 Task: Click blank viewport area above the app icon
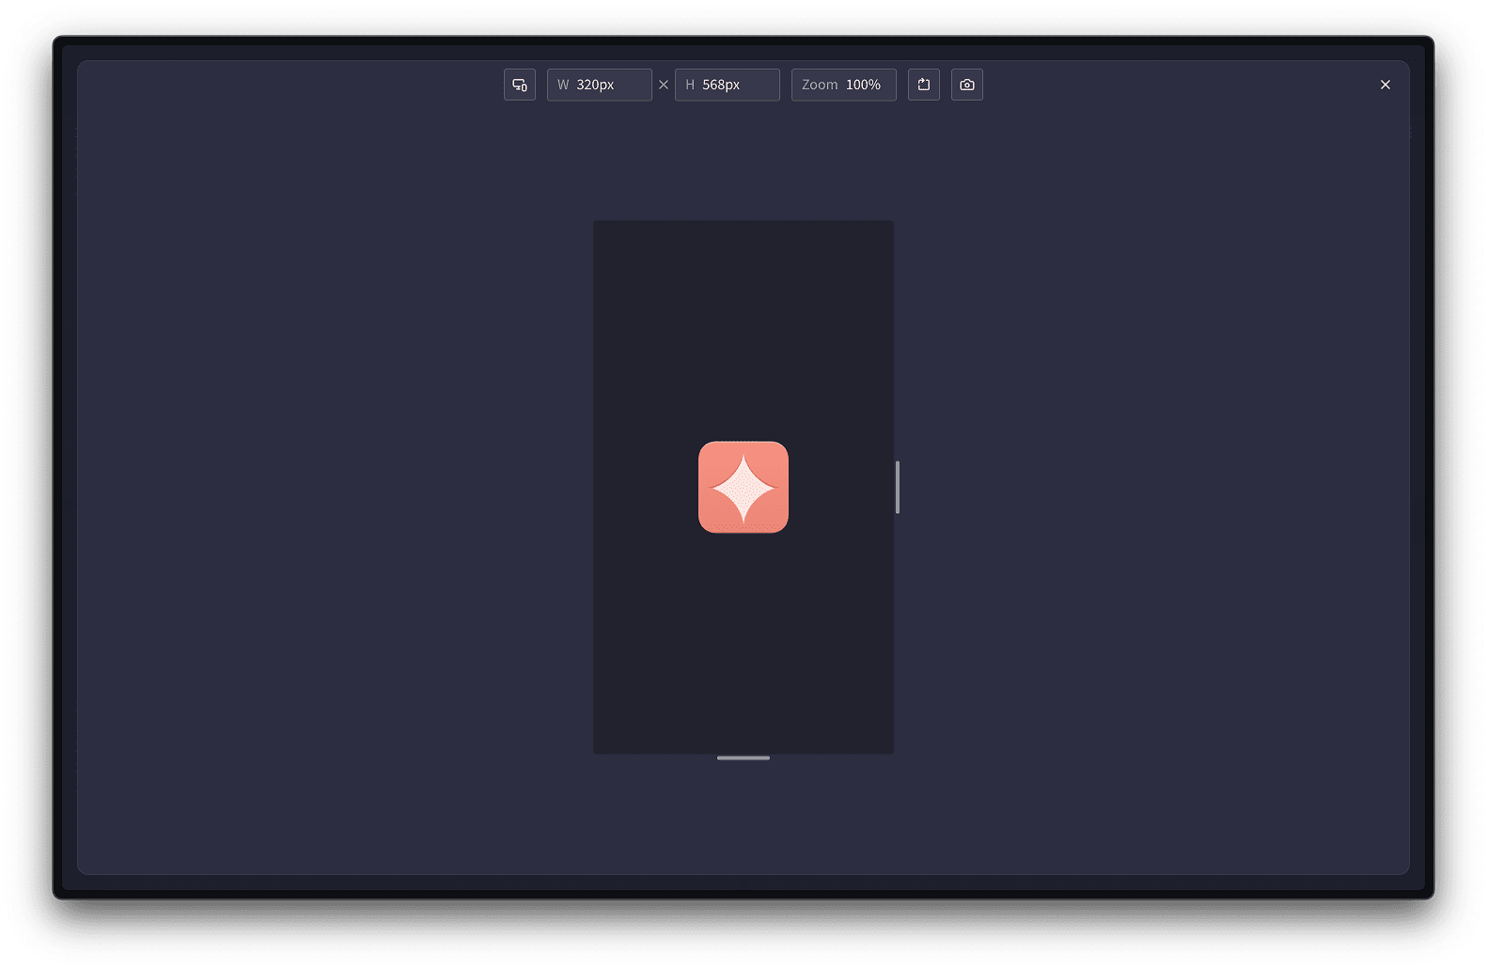[x=743, y=320]
